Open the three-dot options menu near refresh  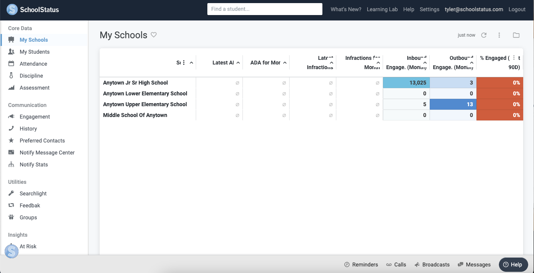[499, 35]
